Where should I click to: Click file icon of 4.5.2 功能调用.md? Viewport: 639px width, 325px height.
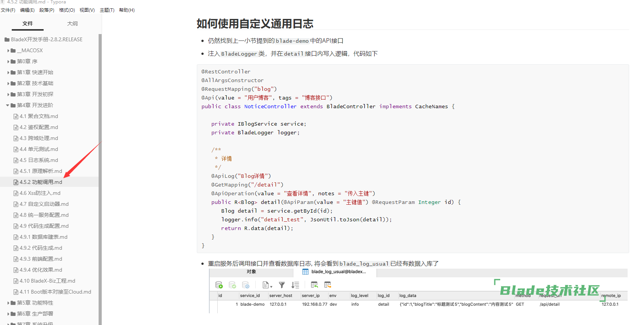16,182
